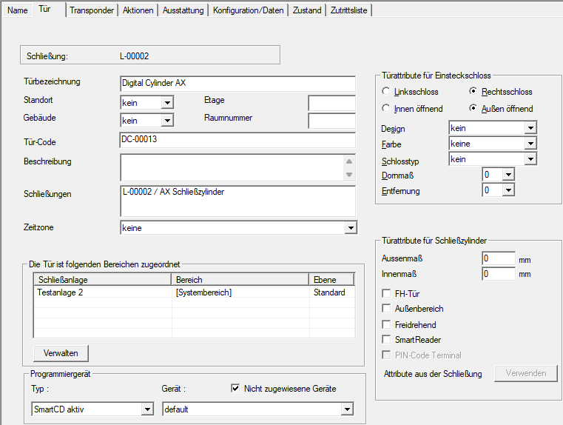Viewport: 563px width, 425px height.
Task: Open the programming device Typ dropdown
Action: [x=147, y=409]
